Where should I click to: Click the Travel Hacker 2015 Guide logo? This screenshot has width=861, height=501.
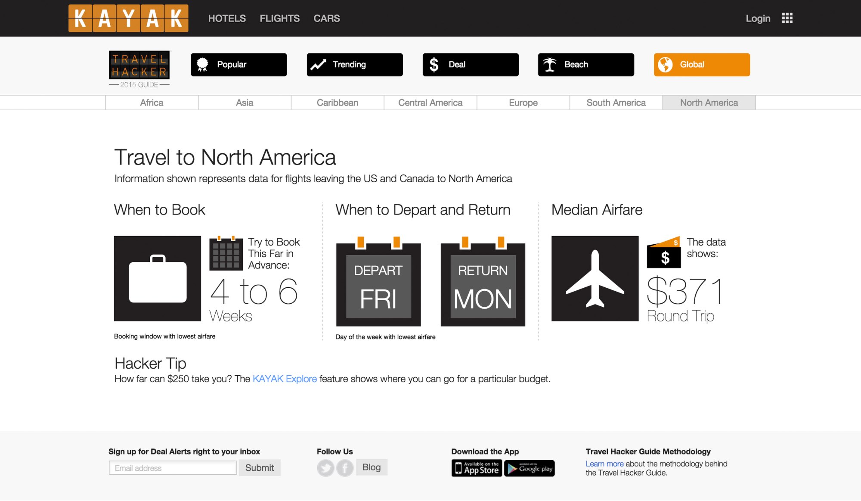pos(139,69)
